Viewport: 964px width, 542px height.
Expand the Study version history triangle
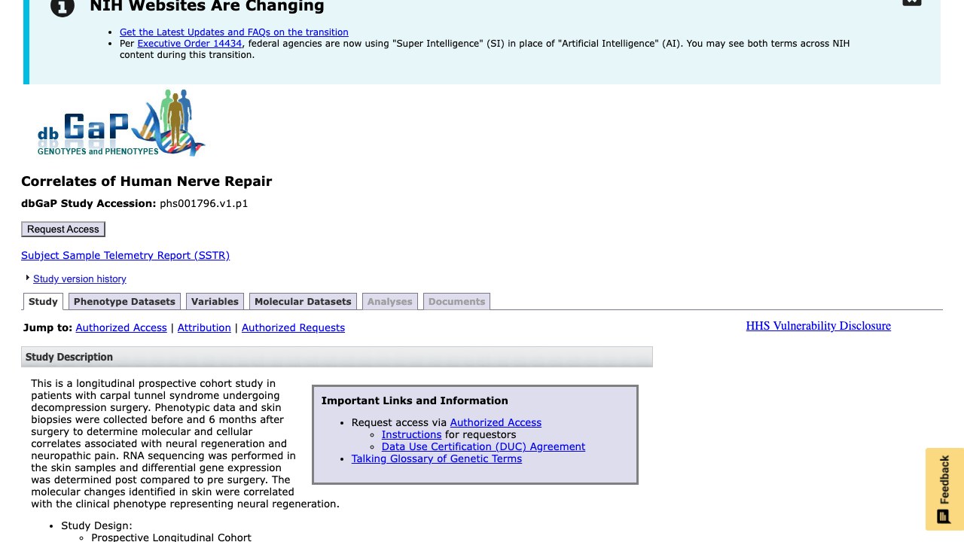(x=28, y=279)
